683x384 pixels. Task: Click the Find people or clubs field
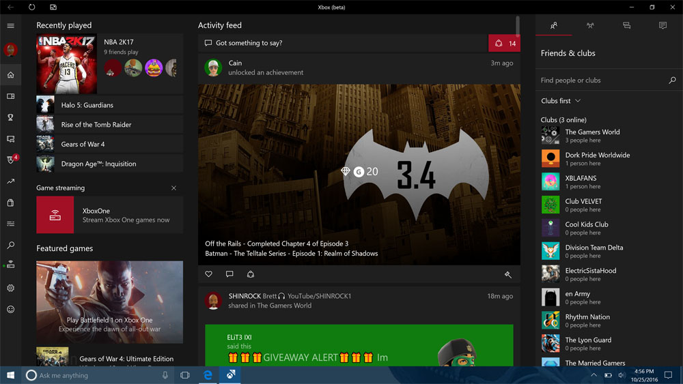point(609,80)
